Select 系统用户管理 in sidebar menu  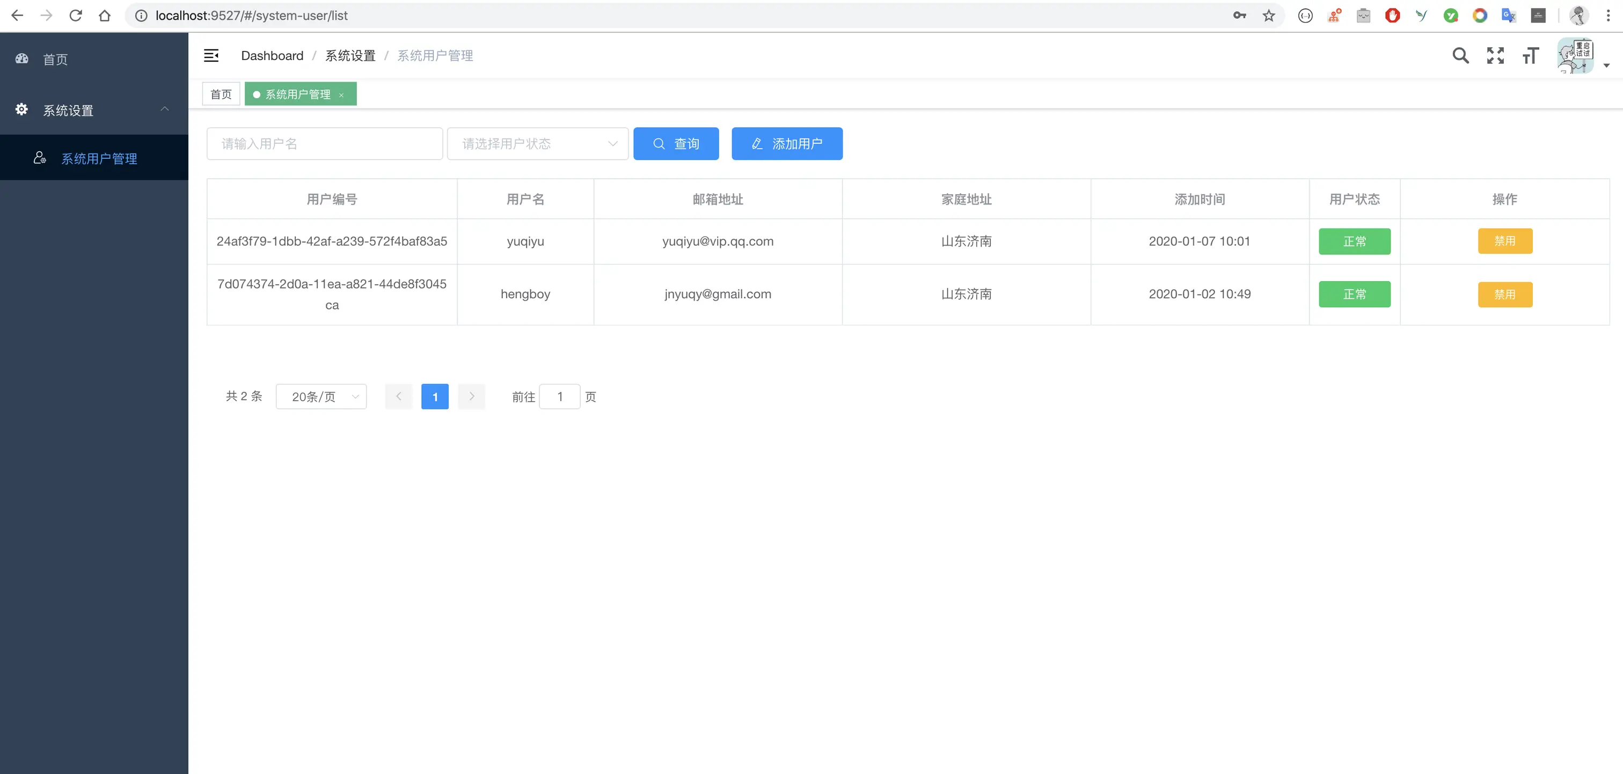(99, 159)
